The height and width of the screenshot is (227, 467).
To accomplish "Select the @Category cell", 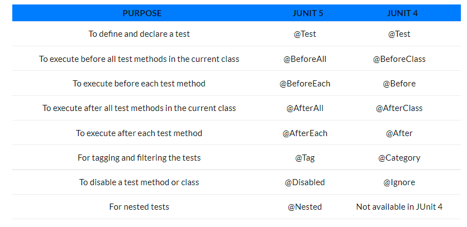I will (x=399, y=158).
